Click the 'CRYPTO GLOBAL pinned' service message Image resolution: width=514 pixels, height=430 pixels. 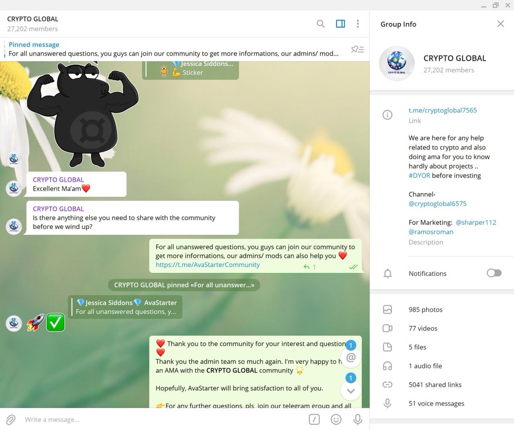(x=184, y=285)
